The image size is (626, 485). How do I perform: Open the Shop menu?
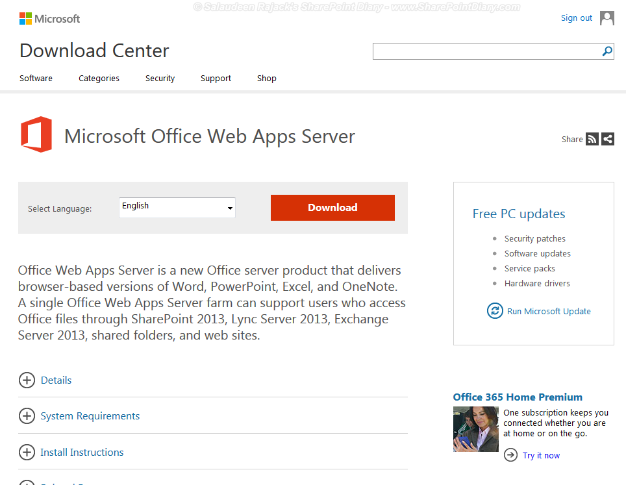267,79
